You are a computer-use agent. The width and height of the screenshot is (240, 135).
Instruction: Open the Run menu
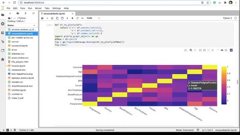(x=30, y=8)
